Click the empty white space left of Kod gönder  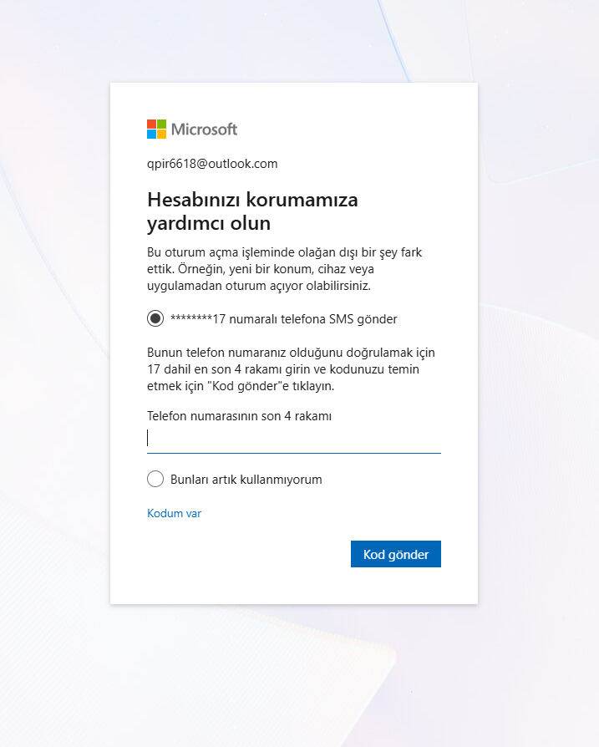[247, 554]
